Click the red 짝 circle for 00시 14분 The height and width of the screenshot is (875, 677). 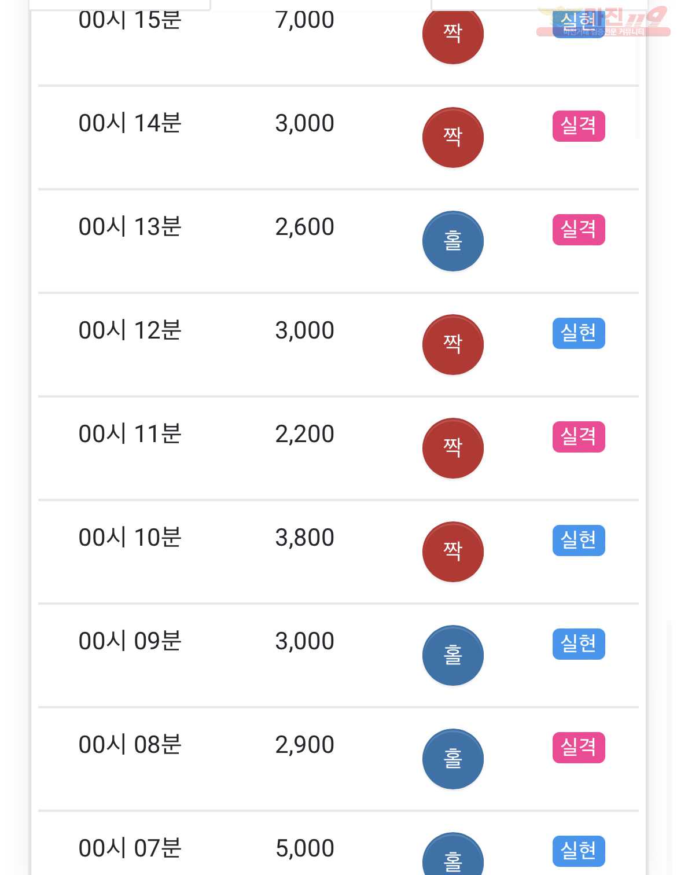coord(453,138)
